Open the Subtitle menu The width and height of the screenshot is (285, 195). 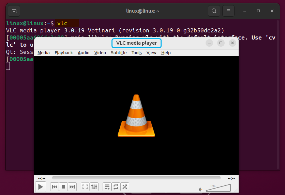click(119, 53)
